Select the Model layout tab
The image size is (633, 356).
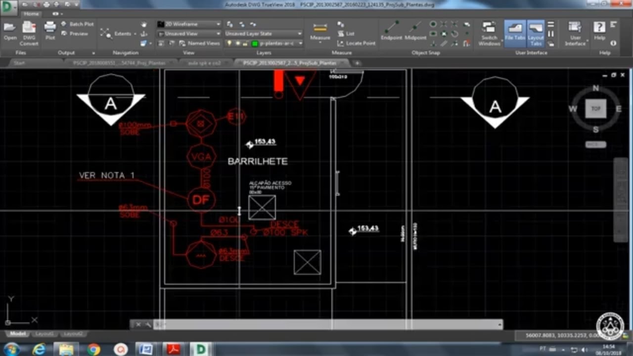18,334
